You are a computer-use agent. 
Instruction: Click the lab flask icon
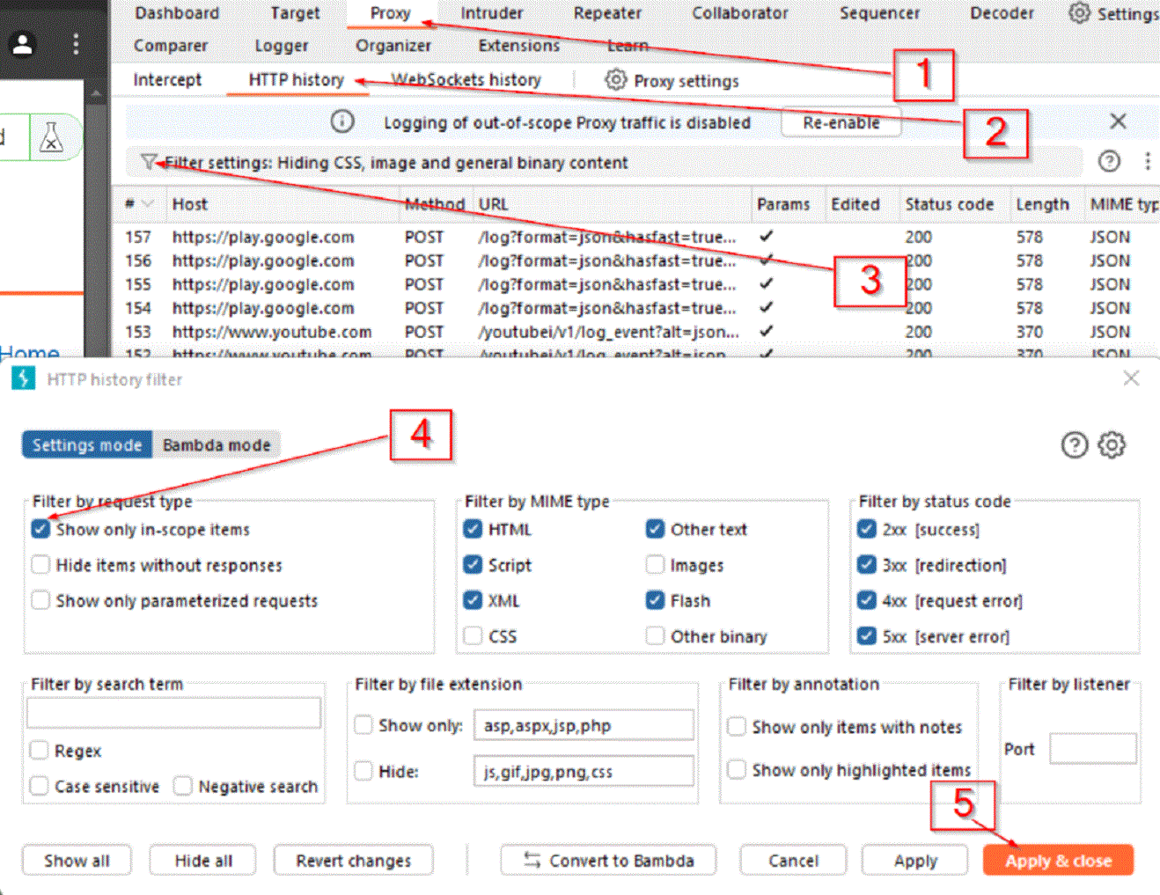pyautogui.click(x=52, y=137)
